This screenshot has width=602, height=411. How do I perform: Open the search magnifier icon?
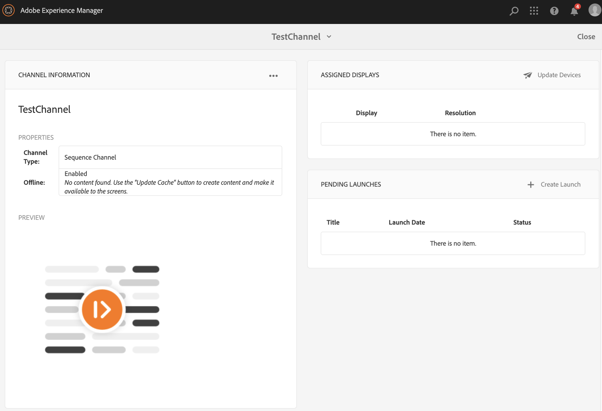pyautogui.click(x=514, y=11)
